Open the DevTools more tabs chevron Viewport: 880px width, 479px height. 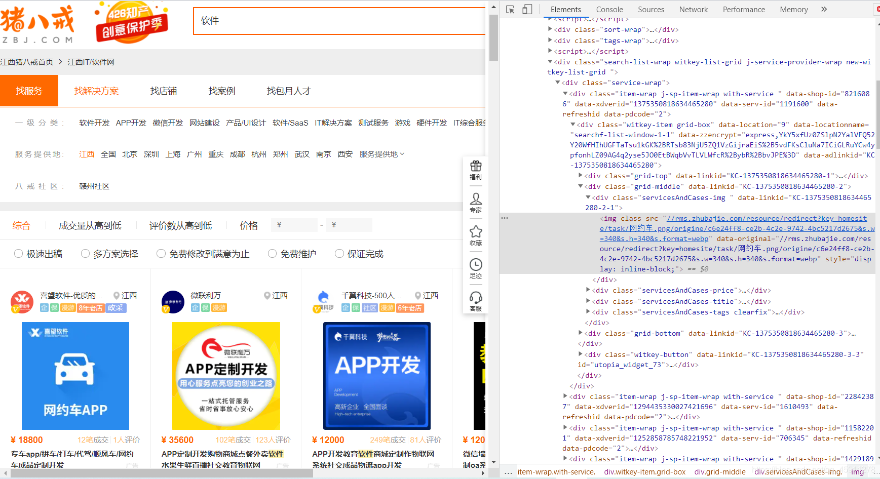coord(824,9)
